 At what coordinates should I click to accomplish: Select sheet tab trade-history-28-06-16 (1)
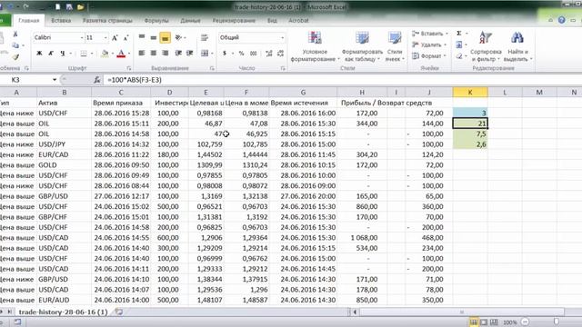[x=63, y=312]
